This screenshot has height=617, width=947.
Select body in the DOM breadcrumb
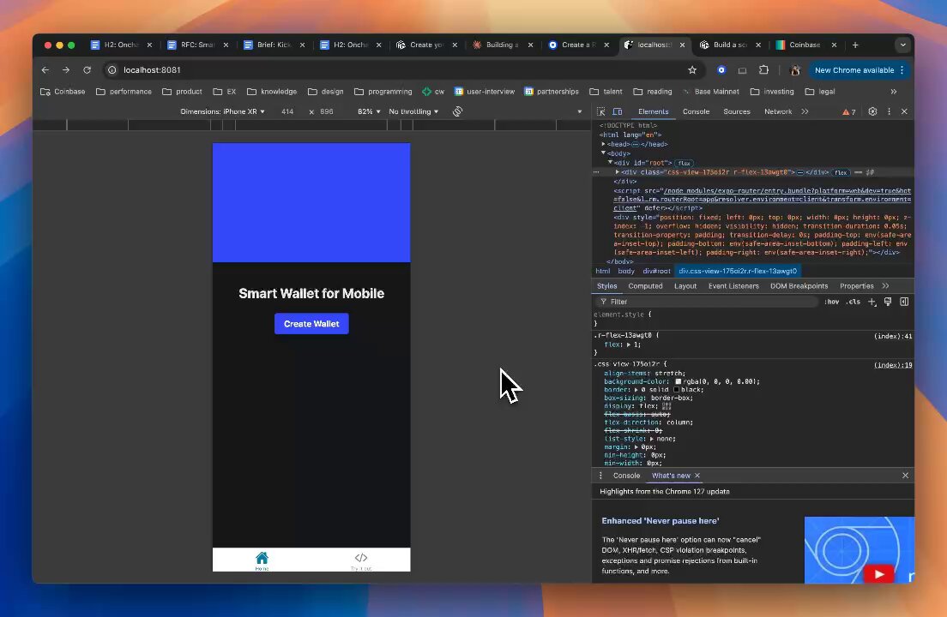coord(626,271)
